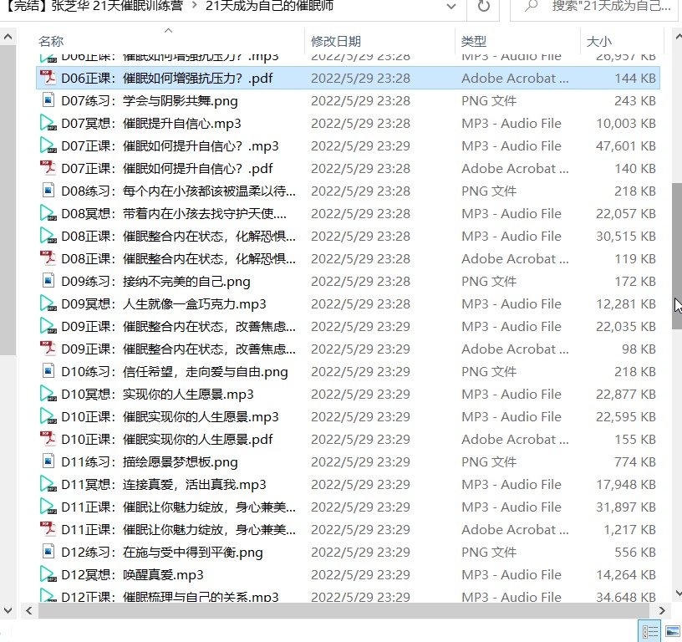Click size cell 47,601 KB
The height and width of the screenshot is (642, 682).
coord(625,145)
